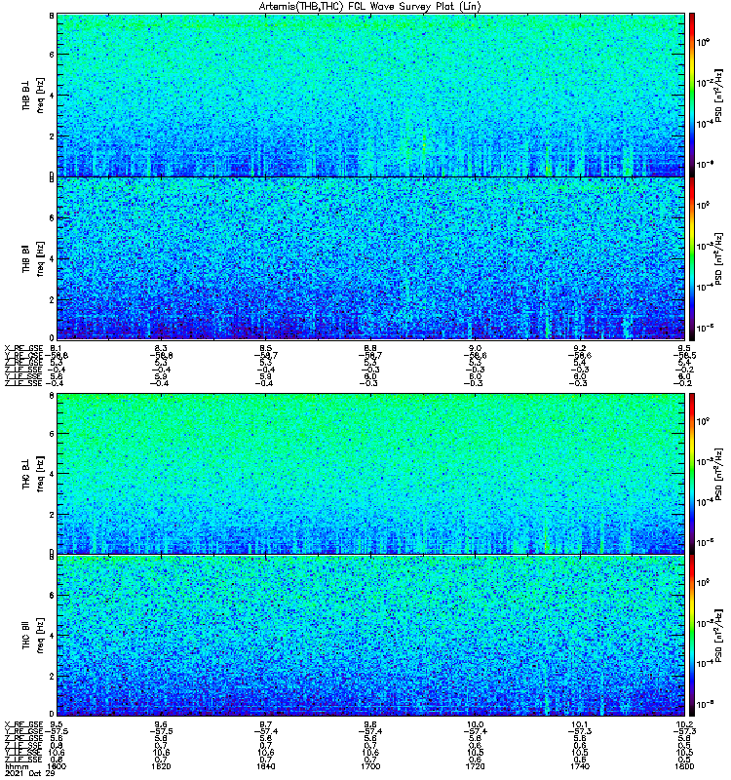Image resolution: width=731 pixels, height=780 pixels.
Task: Select the THC B-parallel spectrogram panel
Action: (370, 636)
